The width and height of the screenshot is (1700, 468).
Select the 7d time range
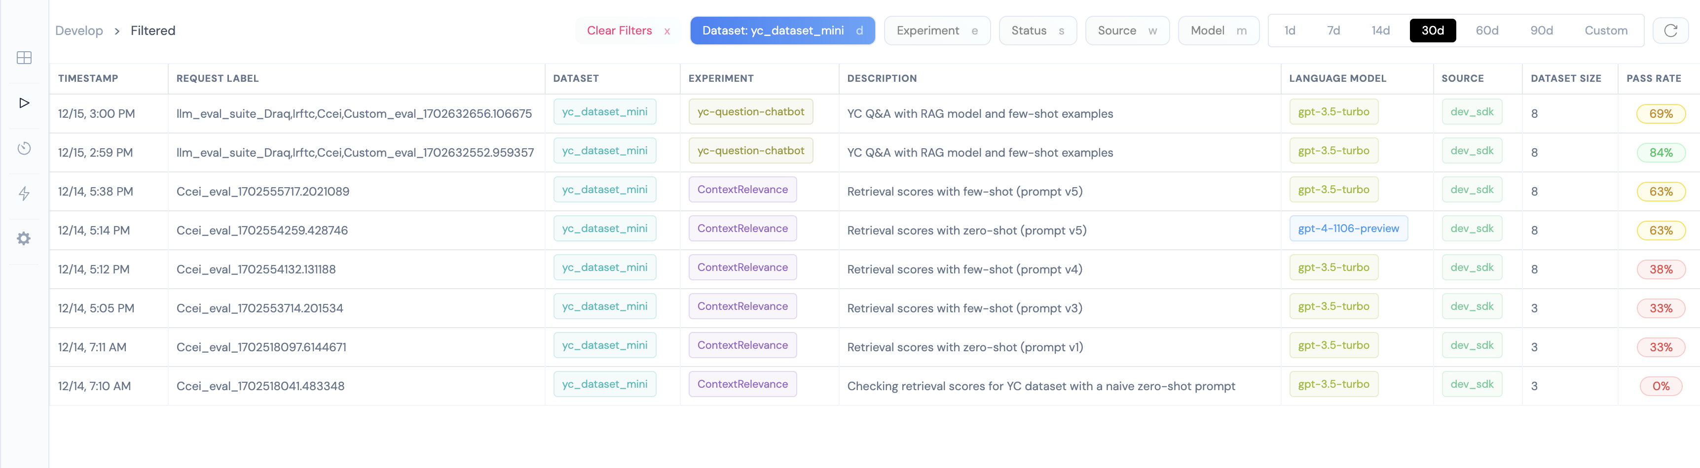click(x=1334, y=31)
